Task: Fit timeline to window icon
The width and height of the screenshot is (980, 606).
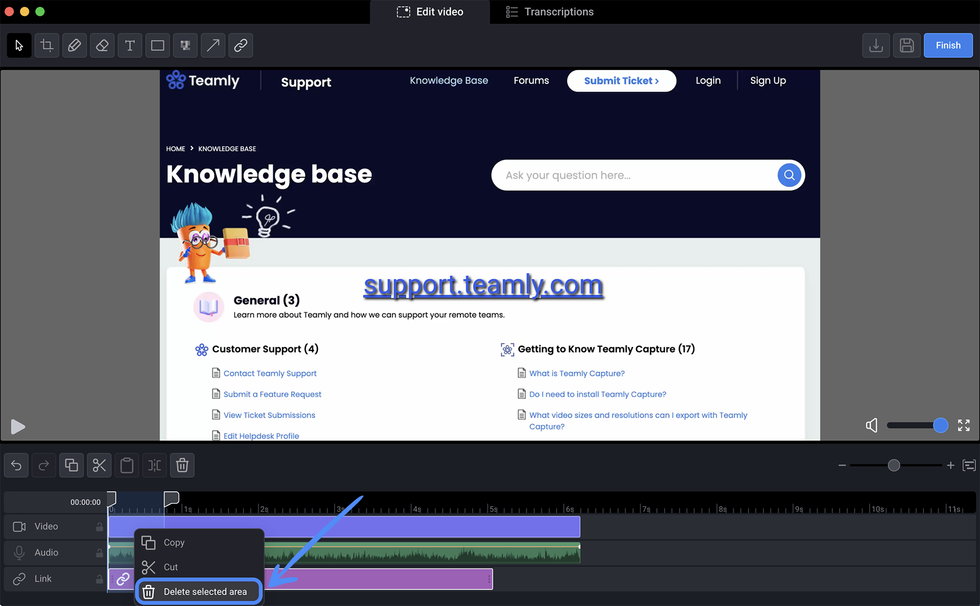Action: pos(969,466)
